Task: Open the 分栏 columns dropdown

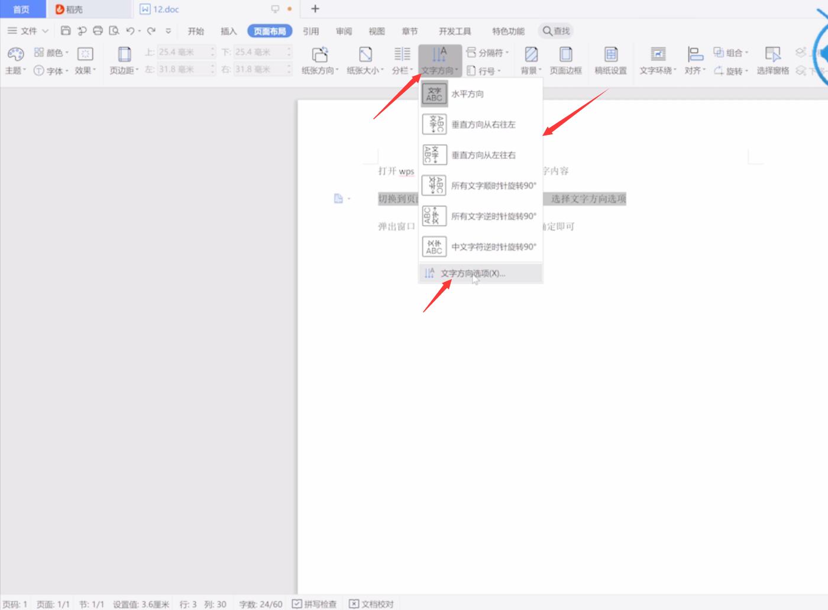Action: coord(402,60)
